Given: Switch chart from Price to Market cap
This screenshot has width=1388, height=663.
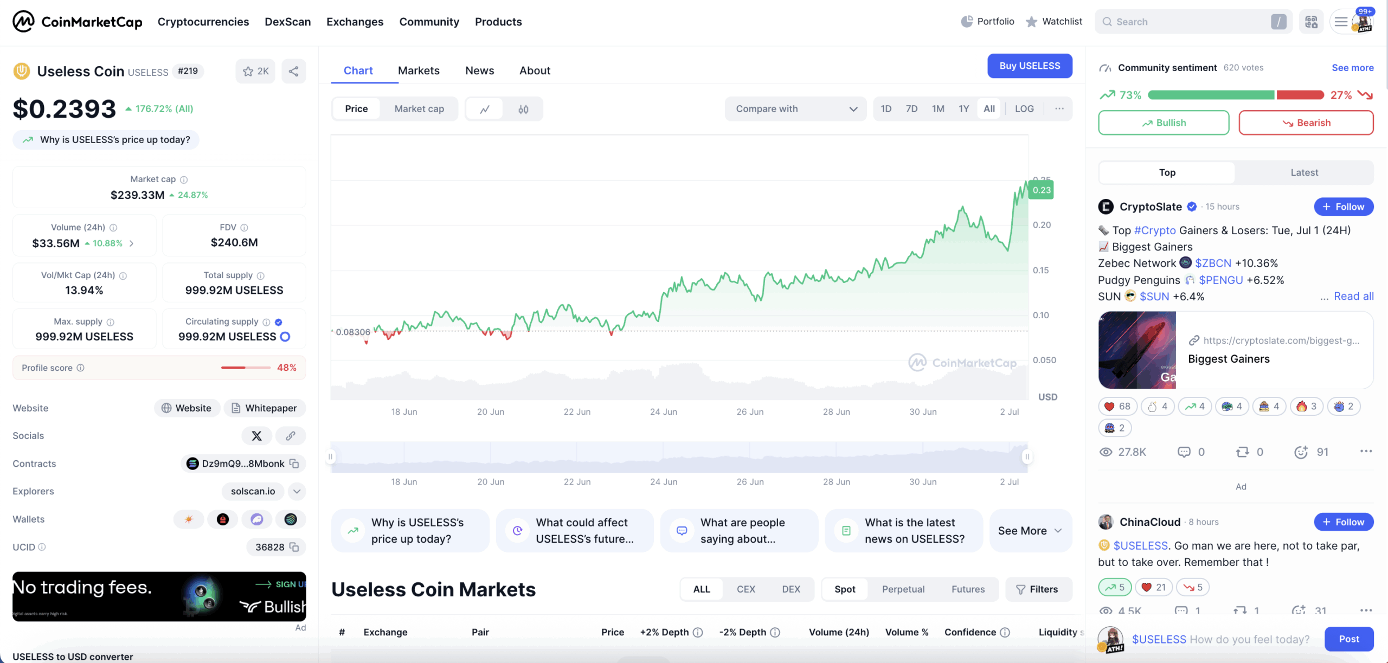Looking at the screenshot, I should tap(419, 109).
